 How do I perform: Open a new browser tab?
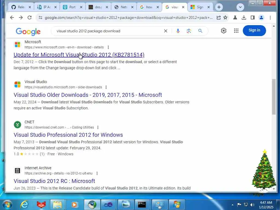tap(219, 7)
